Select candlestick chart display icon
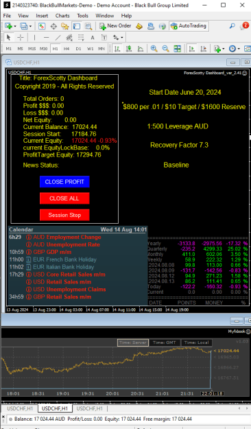The width and height of the screenshot is (251, 429). tap(129, 49)
